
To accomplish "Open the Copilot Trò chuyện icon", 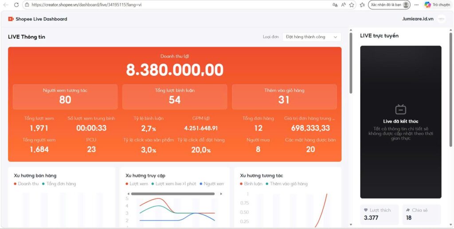I will [x=437, y=4].
